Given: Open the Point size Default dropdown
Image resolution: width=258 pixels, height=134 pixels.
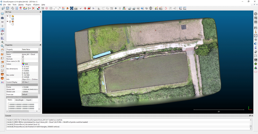Looking at the screenshot, I should tap(30, 95).
